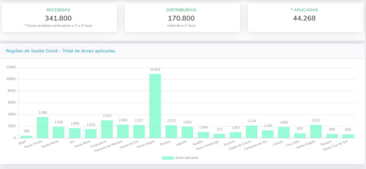This screenshot has height=169, width=366.
Task: Click the Santa Maria bar
Action: click(59, 132)
